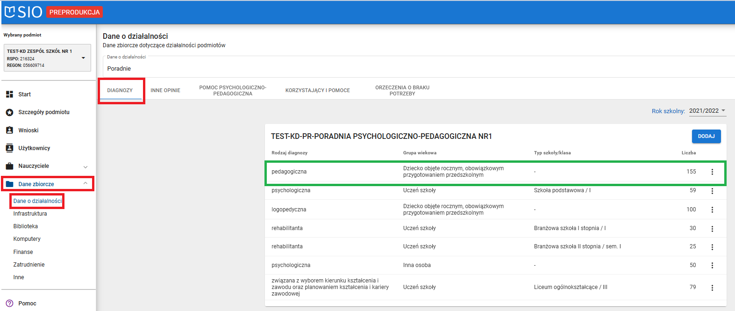Viewport: 735px width, 311px height.
Task: Open the Pomoc psychologiczno-pedagogiczna tab
Action: [233, 90]
